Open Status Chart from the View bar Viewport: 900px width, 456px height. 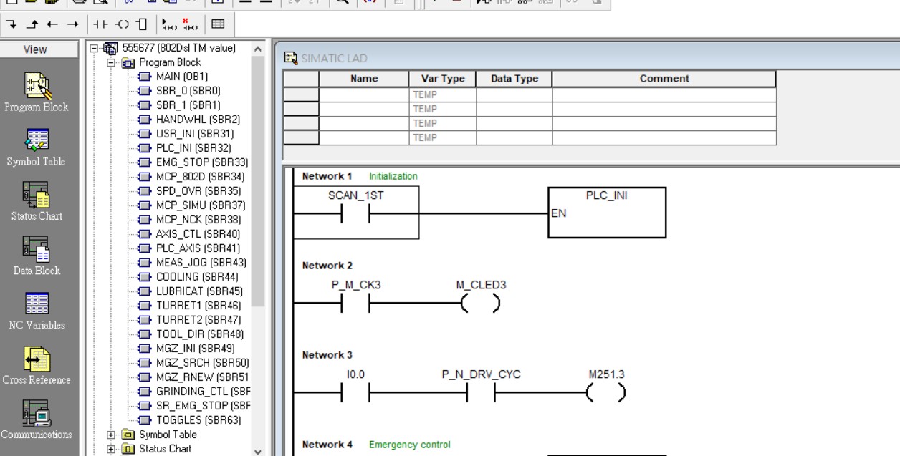tap(36, 195)
